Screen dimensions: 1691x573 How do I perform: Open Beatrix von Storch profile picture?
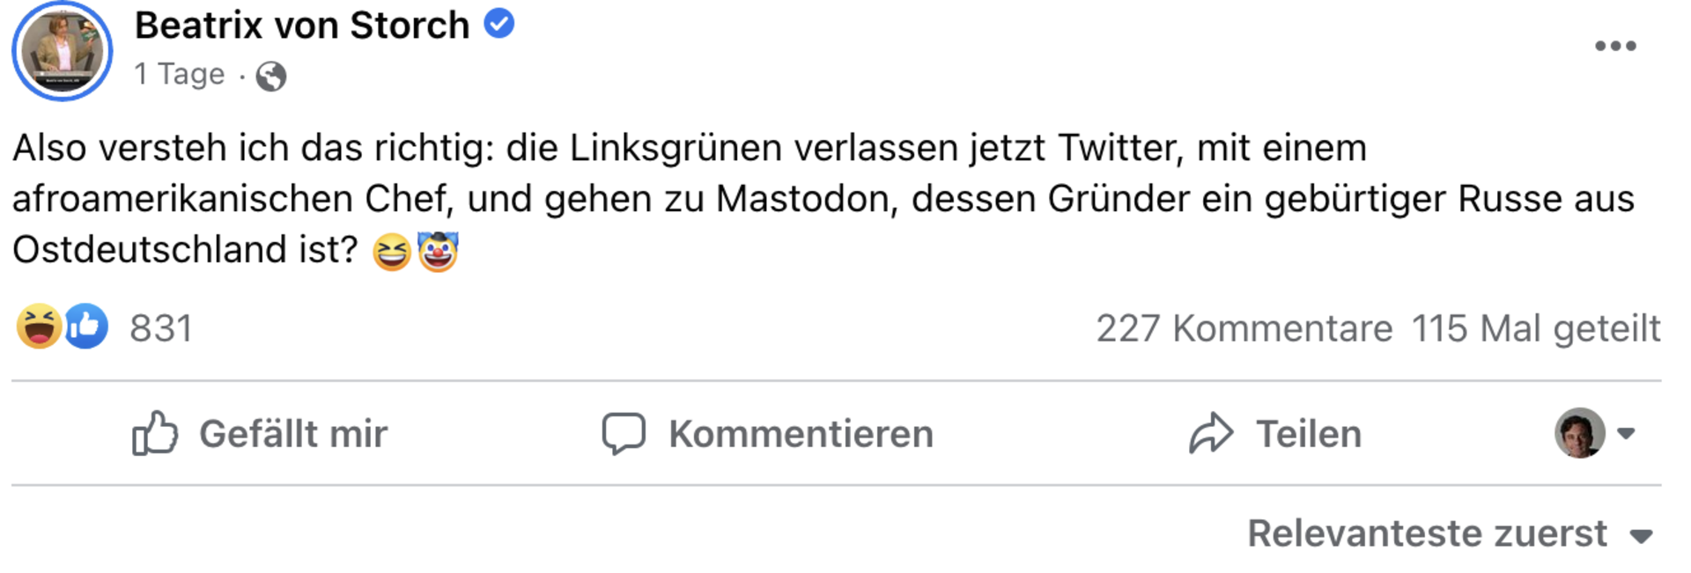tap(62, 51)
